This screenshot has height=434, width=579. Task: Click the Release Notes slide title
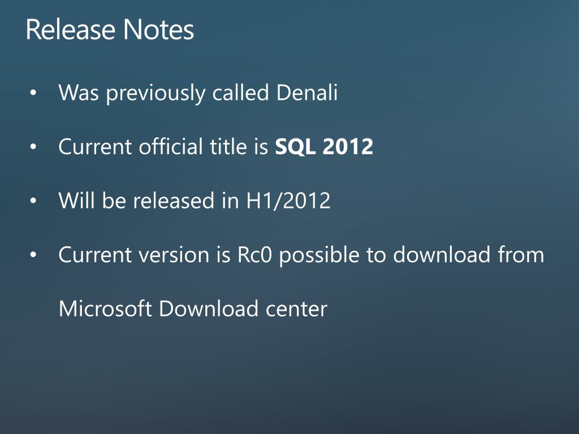pyautogui.click(x=110, y=29)
